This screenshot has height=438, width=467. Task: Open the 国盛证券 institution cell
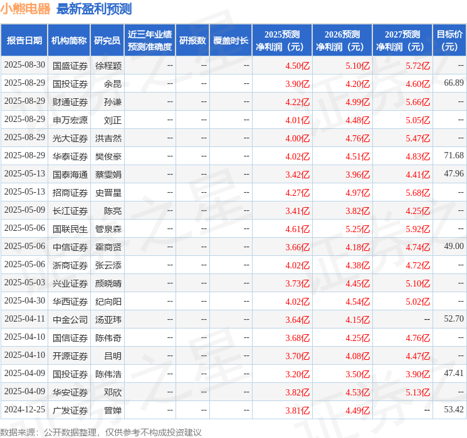[x=70, y=65]
